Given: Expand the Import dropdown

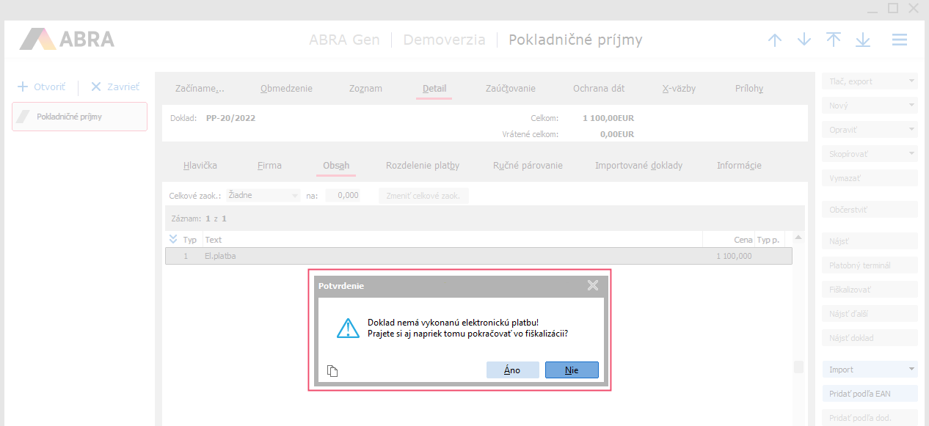Looking at the screenshot, I should click(x=912, y=370).
